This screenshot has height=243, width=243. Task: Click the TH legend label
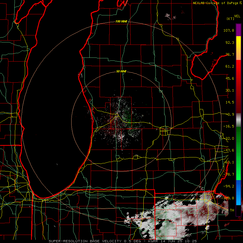[x=232, y=210]
